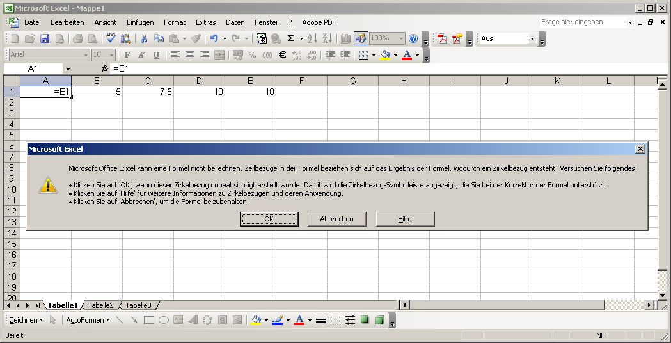Open the Extras menu

pyautogui.click(x=206, y=22)
